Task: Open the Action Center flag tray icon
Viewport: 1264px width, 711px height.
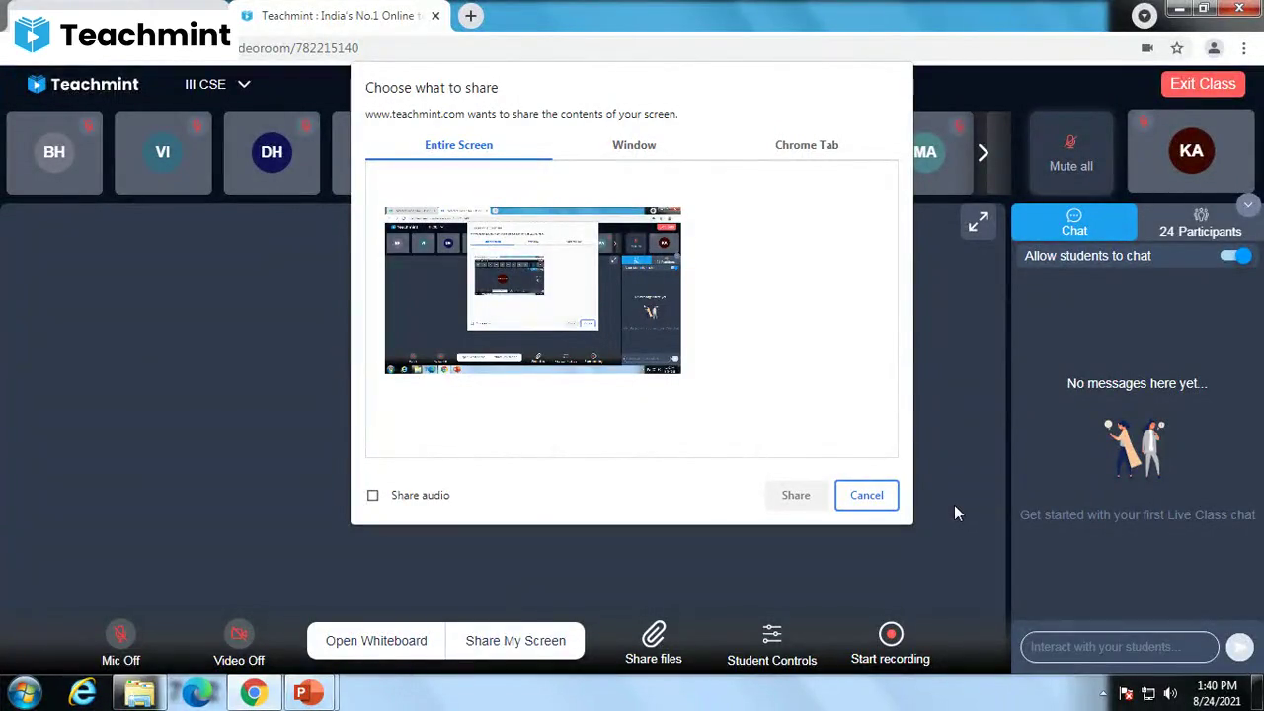Action: point(1126,693)
